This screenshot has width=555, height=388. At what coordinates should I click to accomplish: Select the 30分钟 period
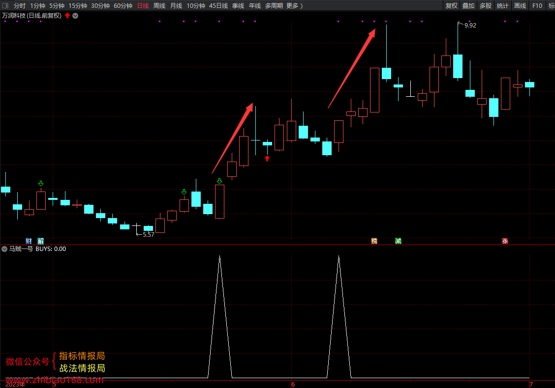(100, 6)
